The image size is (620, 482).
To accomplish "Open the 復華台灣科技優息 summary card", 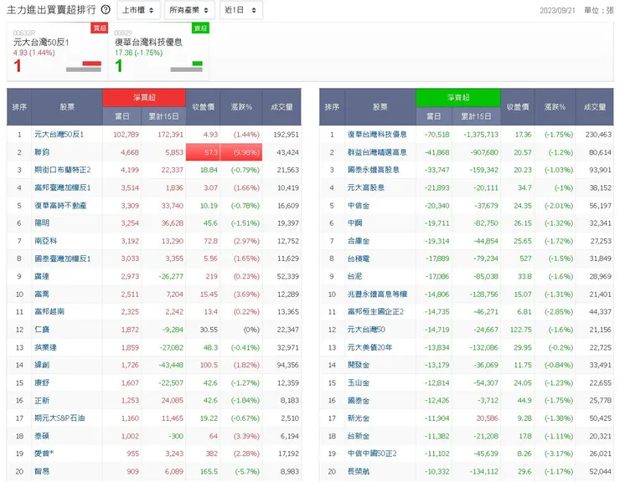I will [x=158, y=51].
